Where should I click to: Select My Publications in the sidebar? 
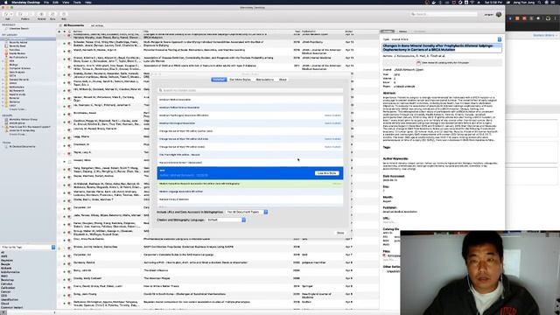point(17,57)
